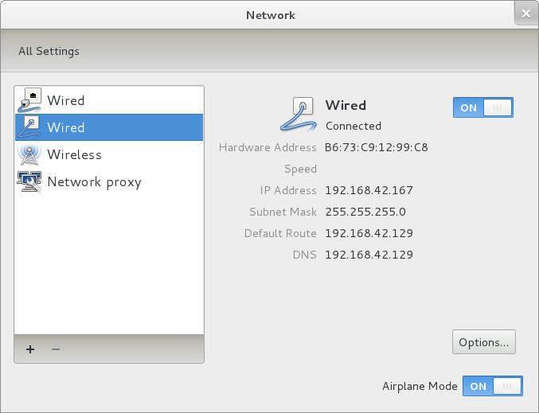Click the Network title bar text
This screenshot has height=413, width=539.
coord(270,15)
